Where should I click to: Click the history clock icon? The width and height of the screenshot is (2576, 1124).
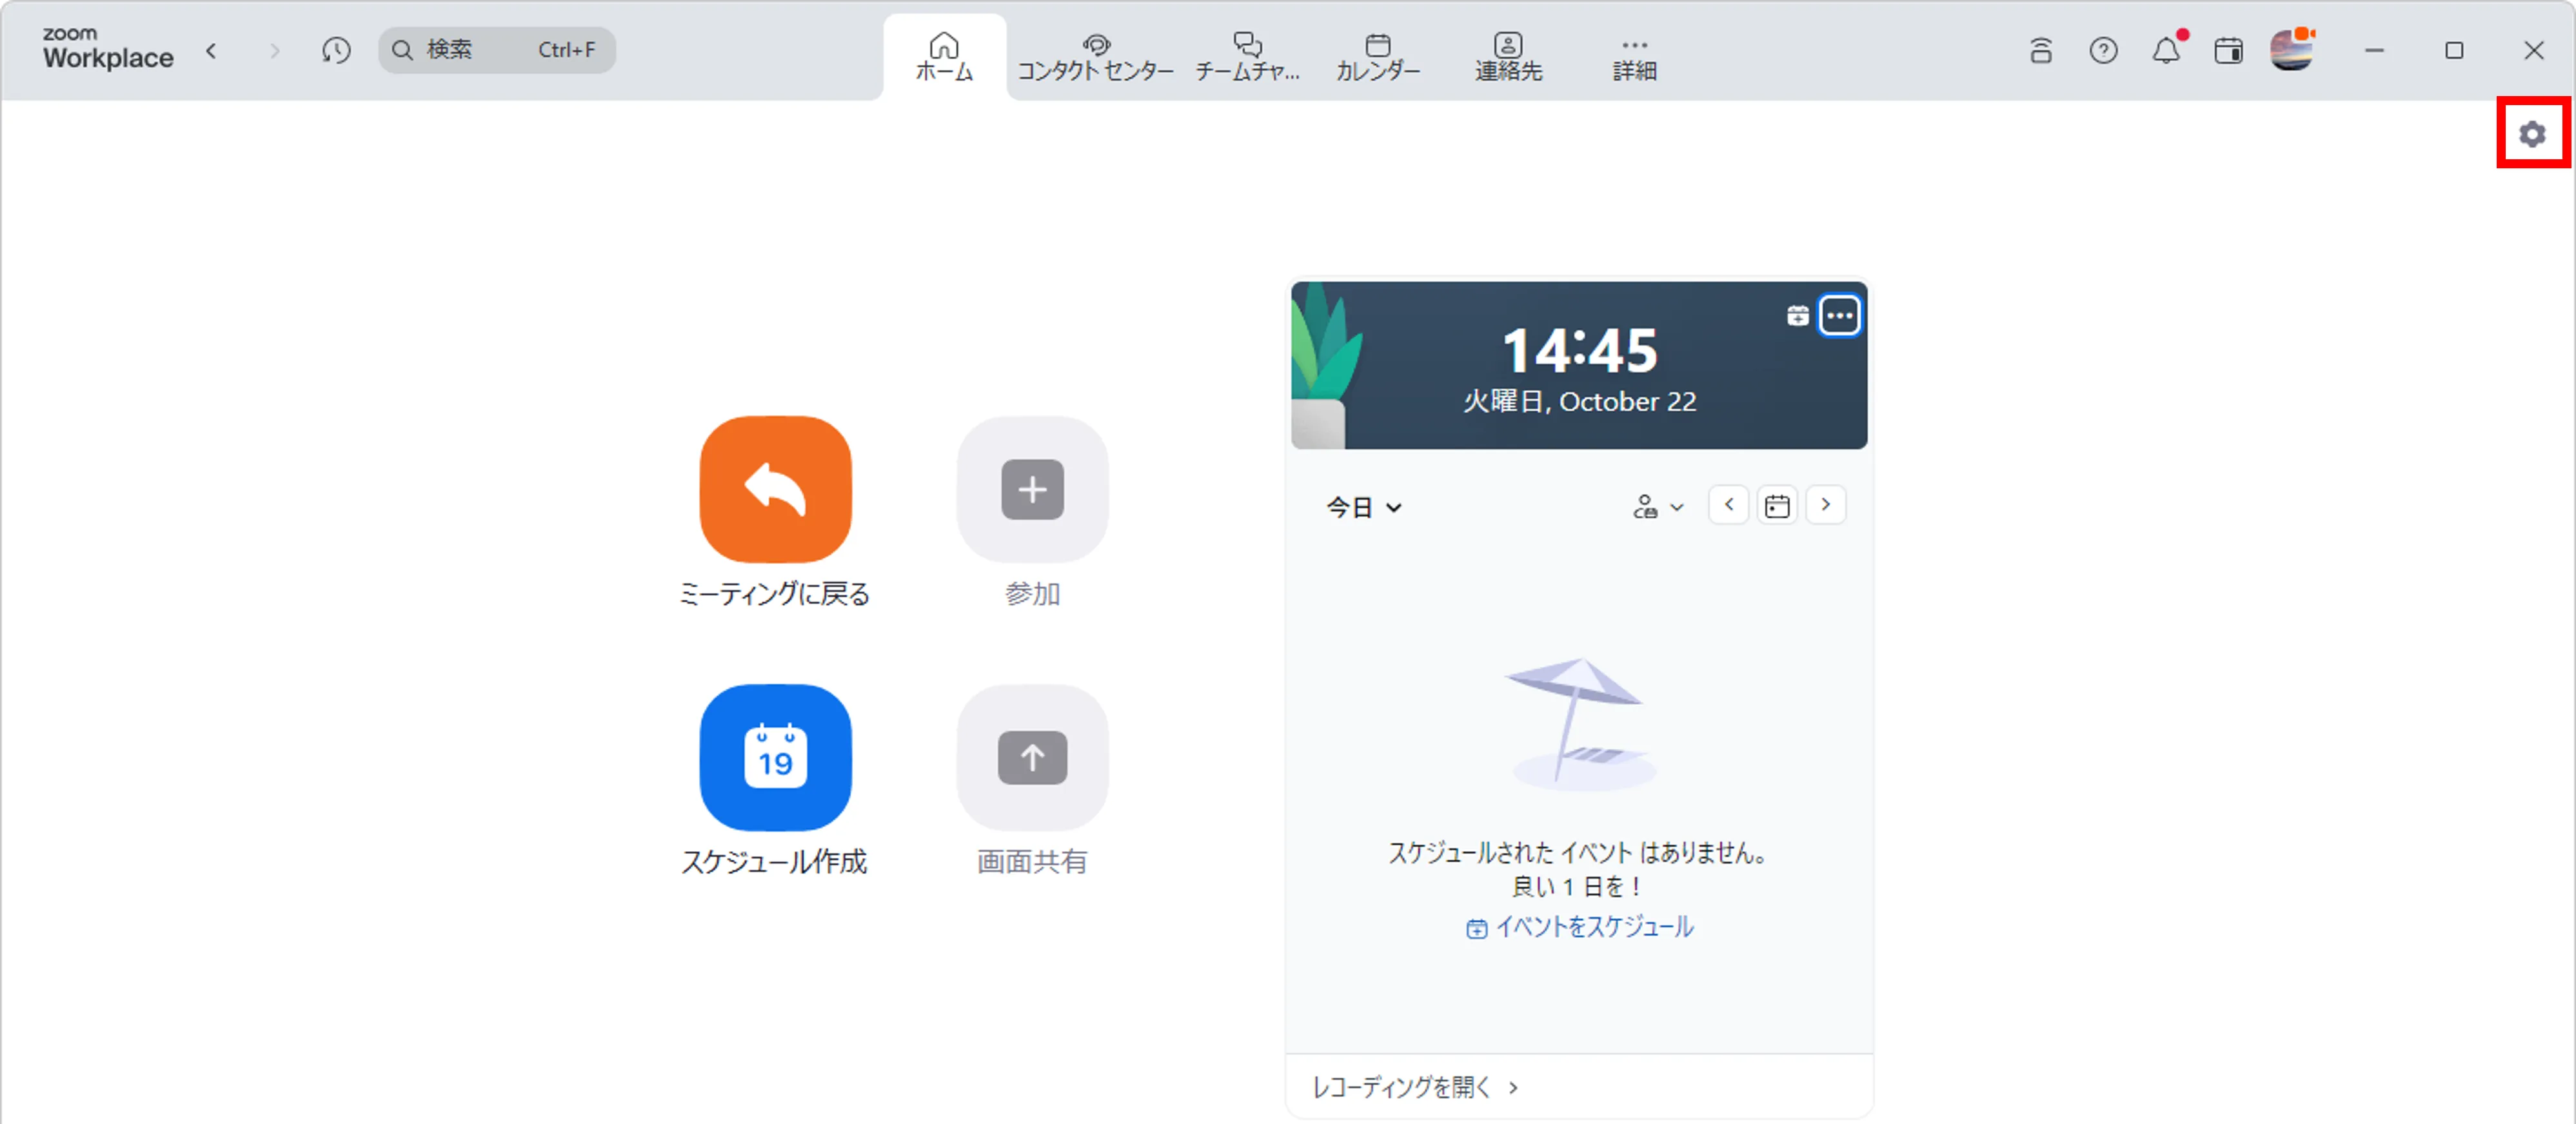coord(336,50)
